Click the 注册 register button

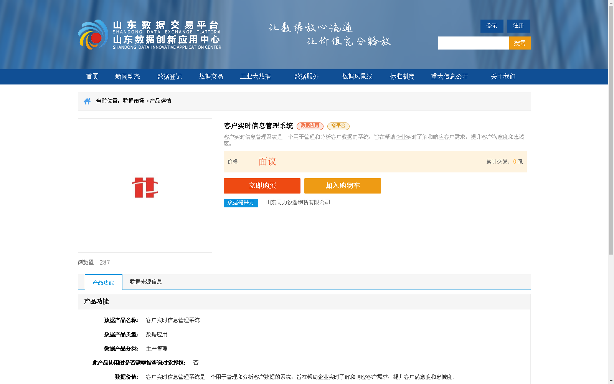click(x=519, y=26)
